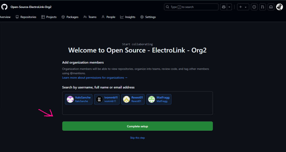This screenshot has height=152, width=286.
Task: Click the Welcome to Open Source heading
Action: 137,50
